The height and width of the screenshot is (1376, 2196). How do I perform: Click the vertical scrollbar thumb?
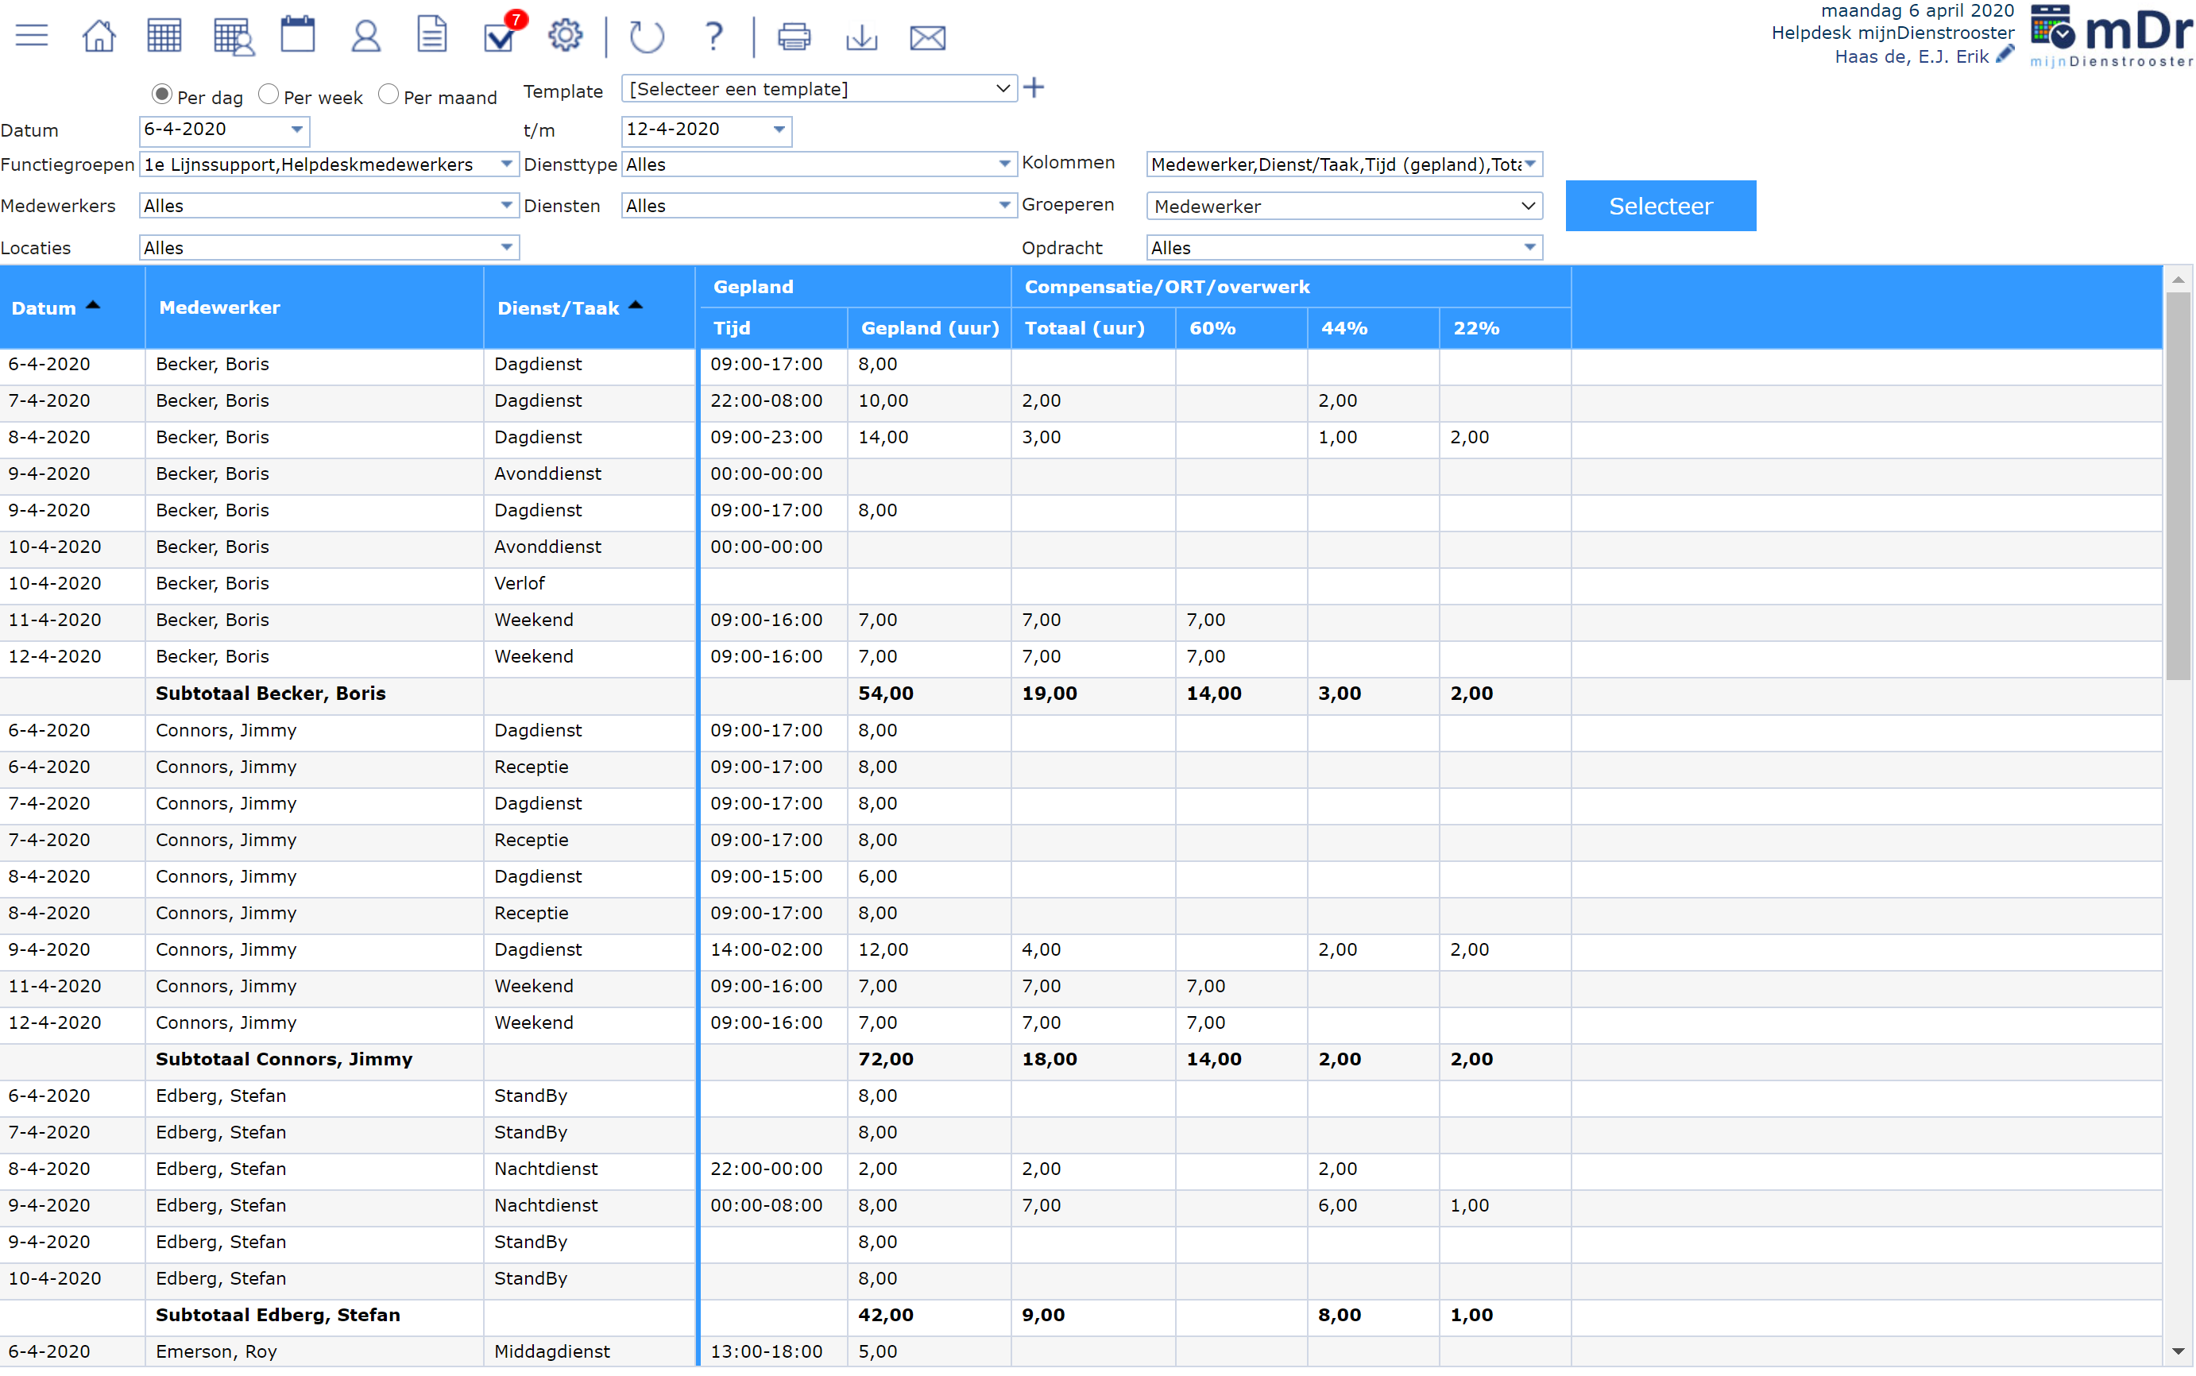tap(2178, 486)
